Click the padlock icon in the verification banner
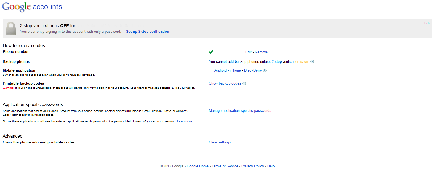The width and height of the screenshot is (434, 182). 11,28
